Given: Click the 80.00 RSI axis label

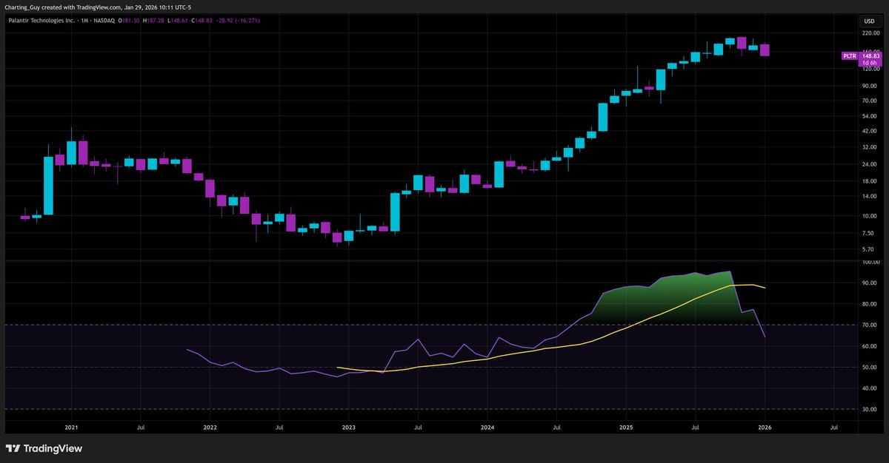Looking at the screenshot, I should 869,304.
